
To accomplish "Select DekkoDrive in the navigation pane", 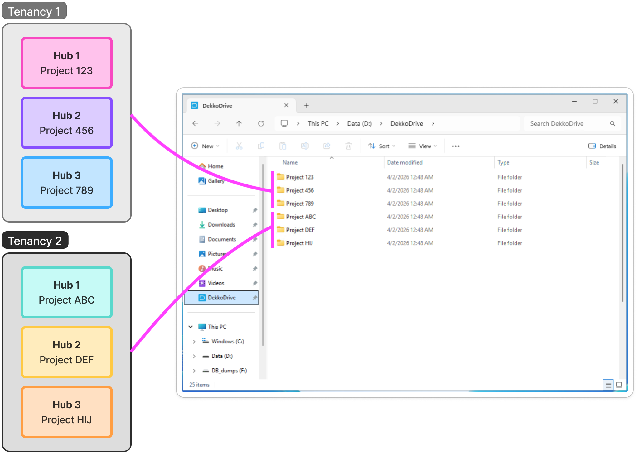I will click(x=221, y=298).
